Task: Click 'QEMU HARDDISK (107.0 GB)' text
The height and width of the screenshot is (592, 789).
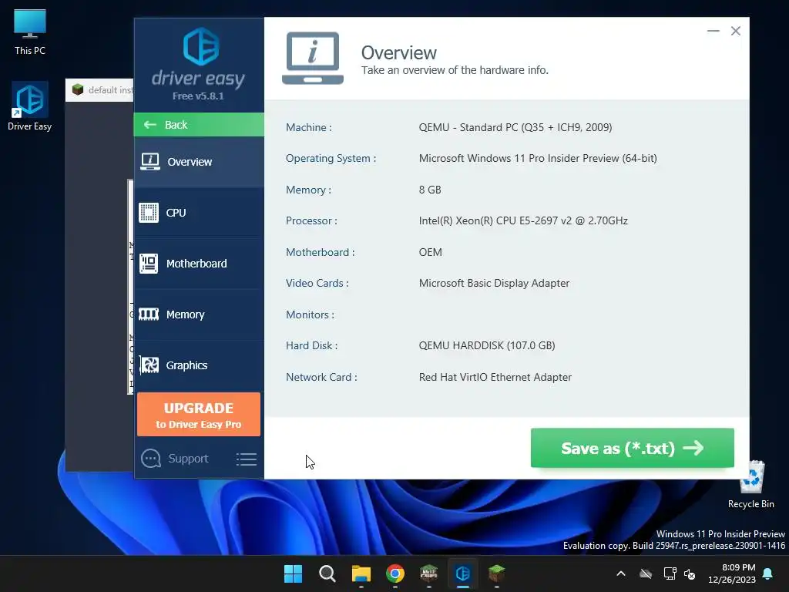Action: coord(487,346)
